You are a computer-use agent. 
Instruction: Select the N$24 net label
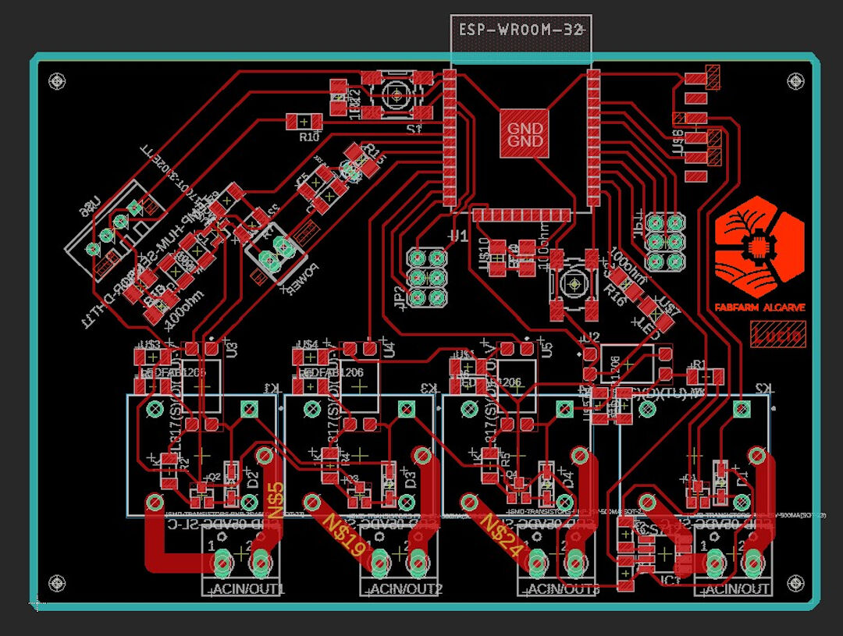pos(502,535)
